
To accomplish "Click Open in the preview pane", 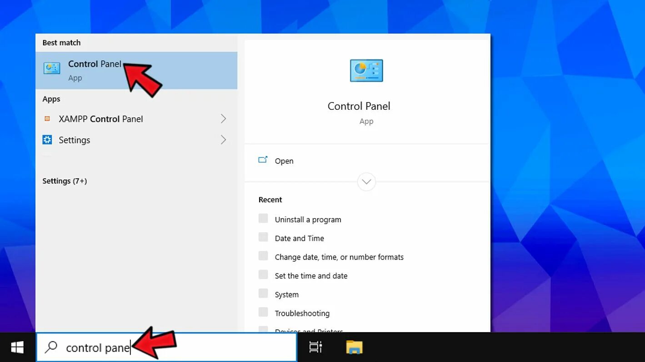I will pyautogui.click(x=284, y=161).
